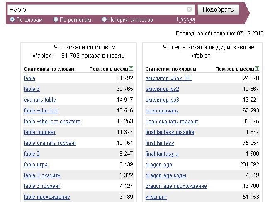
Task: Open the fable игра link
Action: point(36,164)
